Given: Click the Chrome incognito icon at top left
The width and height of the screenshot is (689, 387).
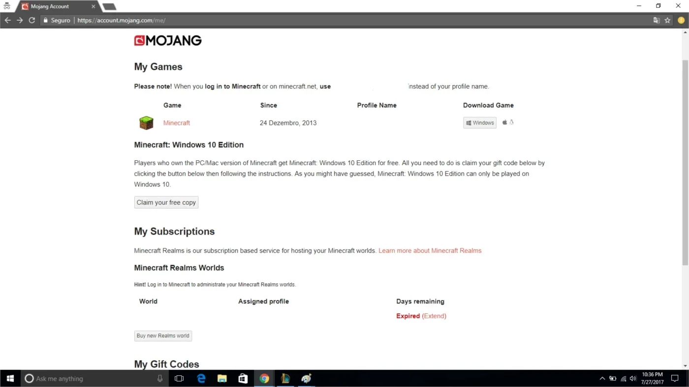Looking at the screenshot, I should pyautogui.click(x=7, y=6).
